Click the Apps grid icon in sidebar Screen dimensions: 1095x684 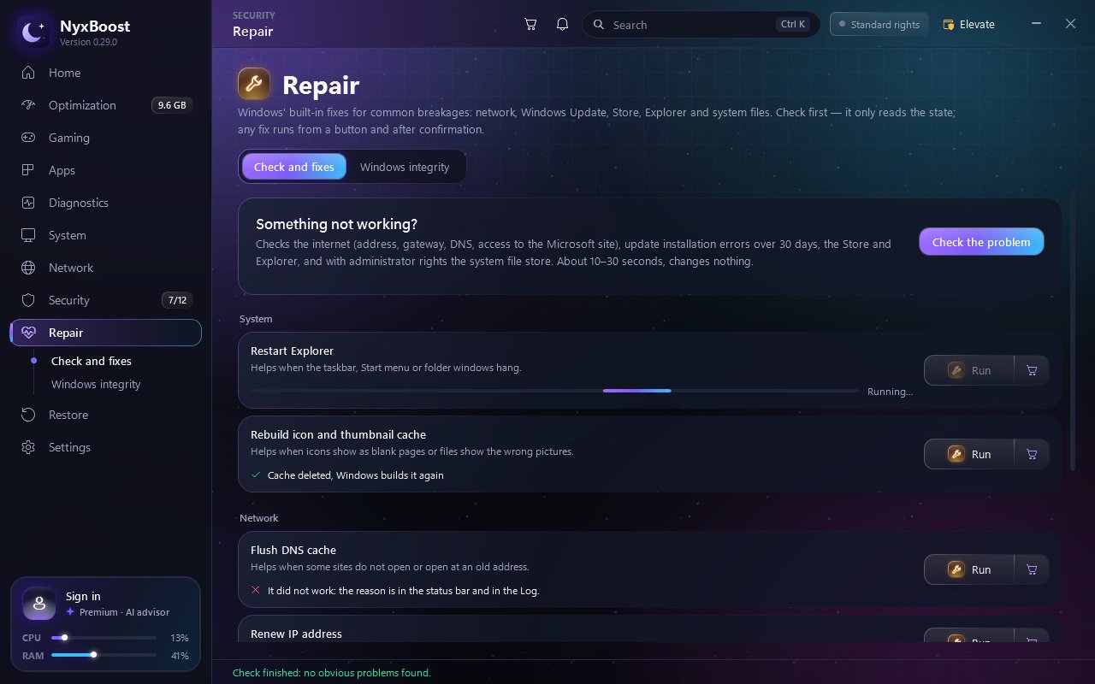[28, 170]
